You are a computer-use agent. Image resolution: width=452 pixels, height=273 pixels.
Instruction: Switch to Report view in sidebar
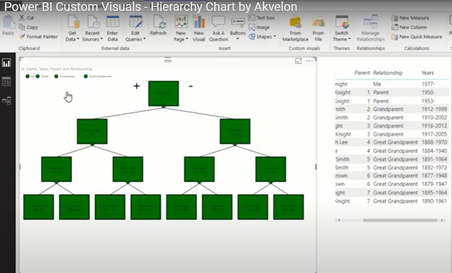coord(6,63)
